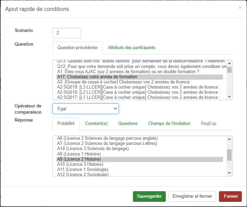Click the Enregistrer et fermer button

click(192, 196)
